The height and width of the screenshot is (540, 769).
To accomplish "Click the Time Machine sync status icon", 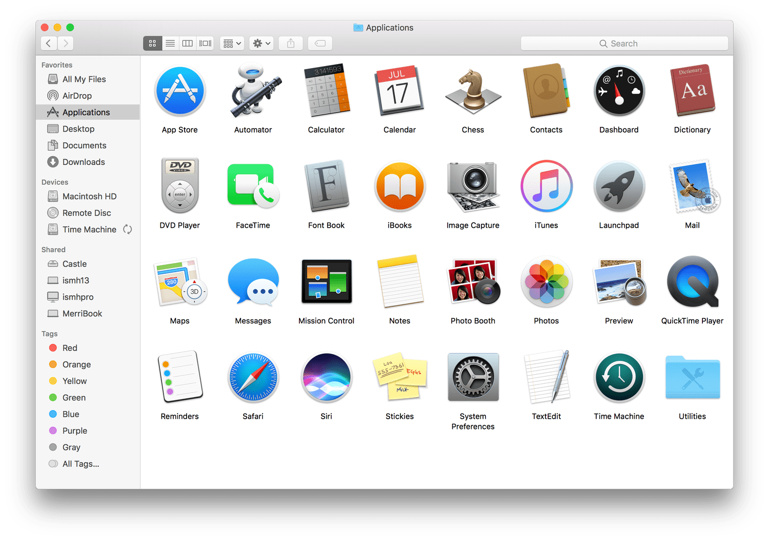I will 128,229.
